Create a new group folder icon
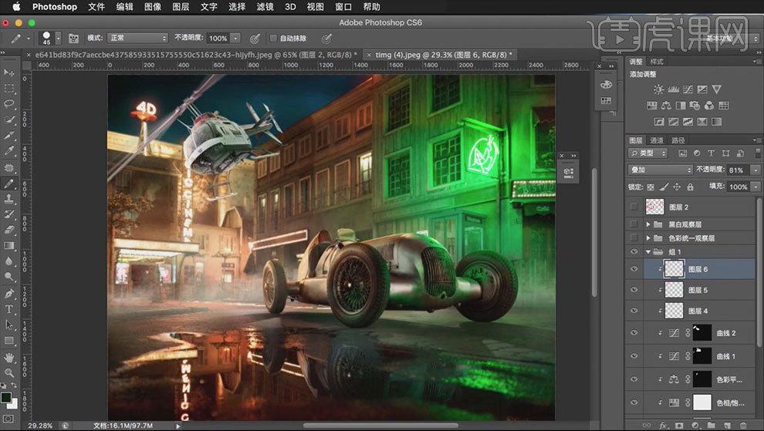This screenshot has width=764, height=431. [711, 425]
